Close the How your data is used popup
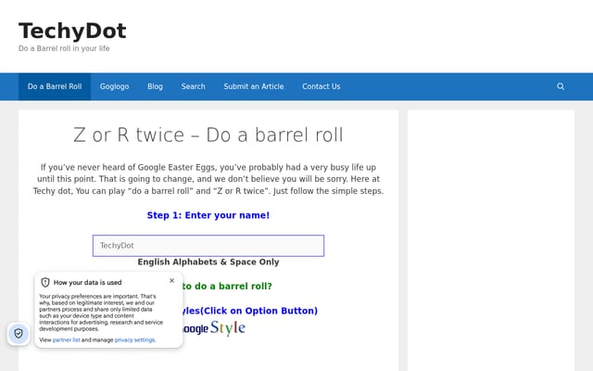This screenshot has width=593, height=371. pyautogui.click(x=171, y=280)
